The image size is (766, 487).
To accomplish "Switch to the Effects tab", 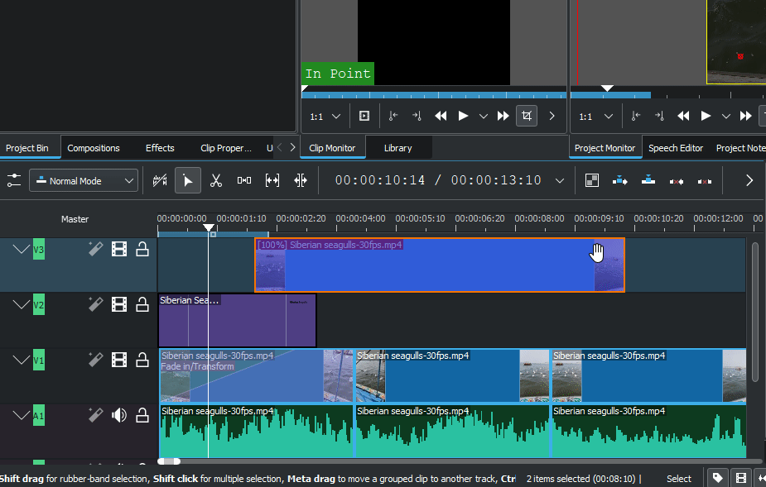I will (x=160, y=148).
